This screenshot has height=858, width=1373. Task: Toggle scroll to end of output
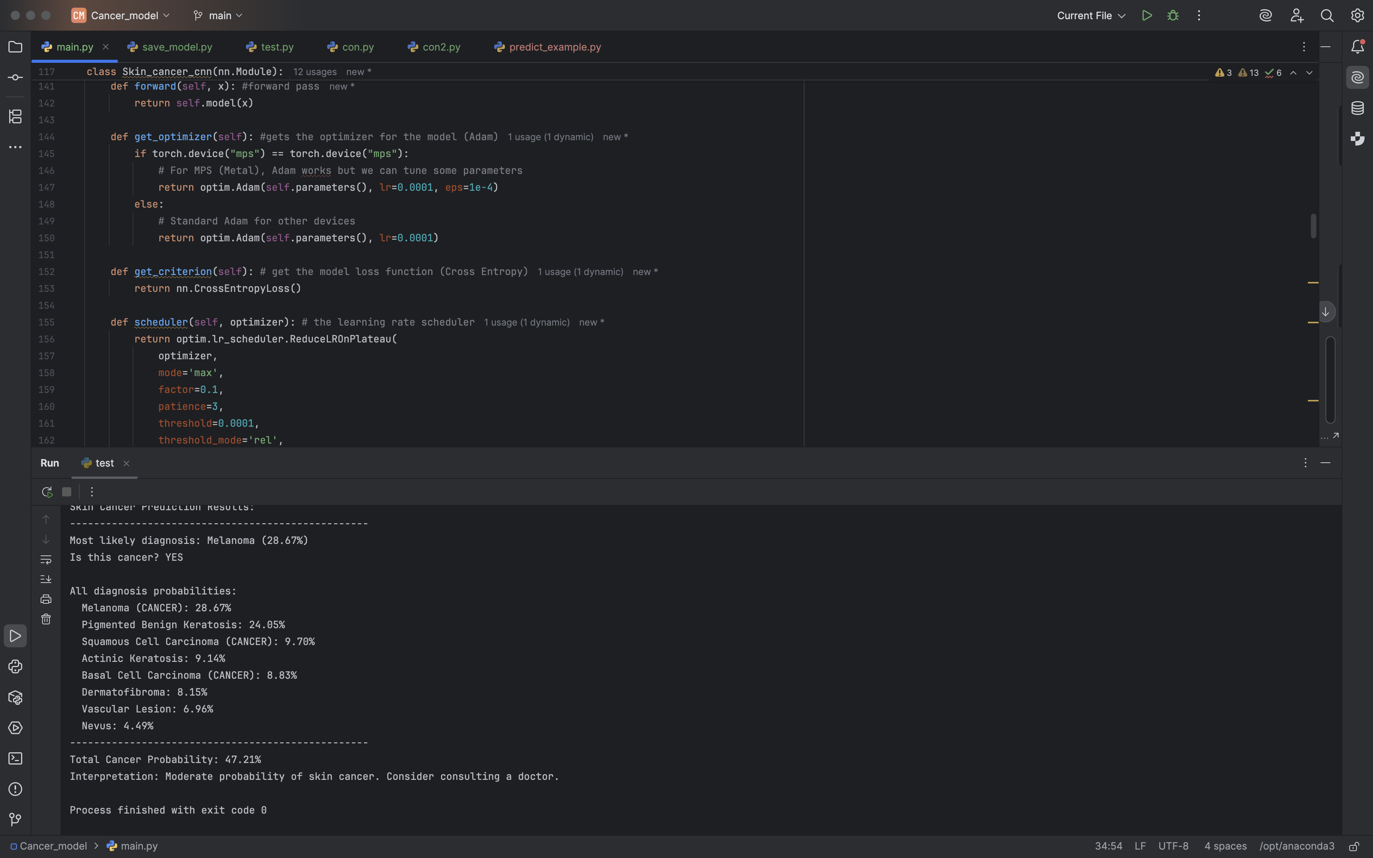[x=46, y=580]
